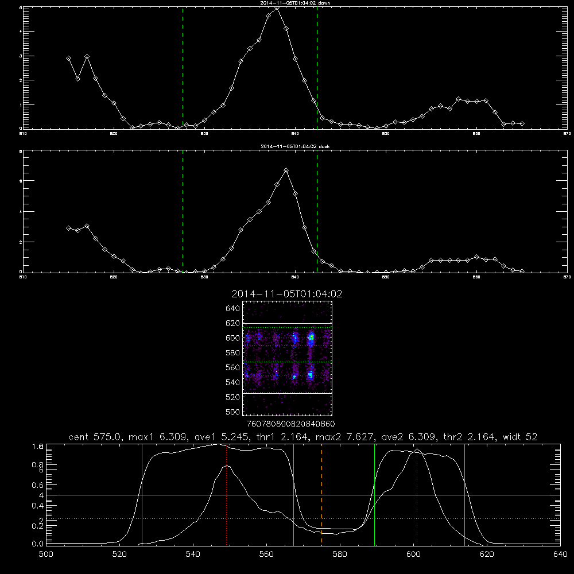Viewport: 574px width, 574px height.
Task: Select the spectral detector image thumbnail
Action: point(287,358)
